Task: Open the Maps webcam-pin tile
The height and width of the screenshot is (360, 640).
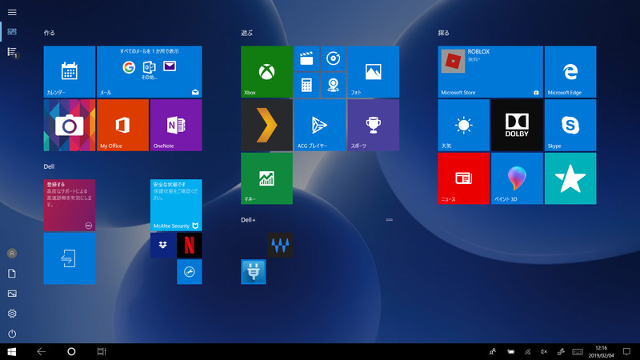Action: click(x=334, y=86)
